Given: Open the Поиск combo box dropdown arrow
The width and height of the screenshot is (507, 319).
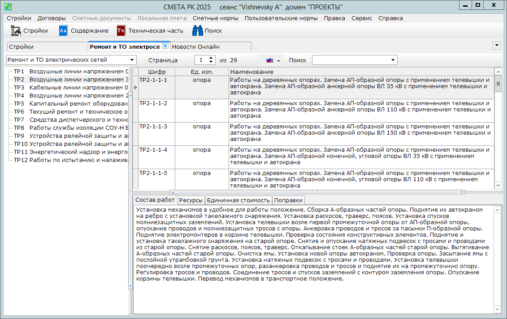Looking at the screenshot, I should 393,60.
